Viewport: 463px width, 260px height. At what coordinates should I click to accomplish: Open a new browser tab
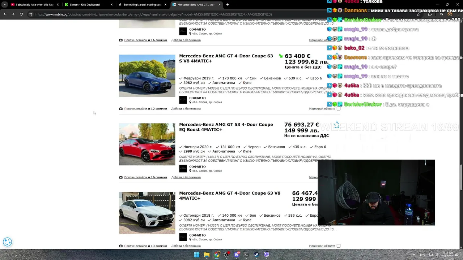click(228, 5)
